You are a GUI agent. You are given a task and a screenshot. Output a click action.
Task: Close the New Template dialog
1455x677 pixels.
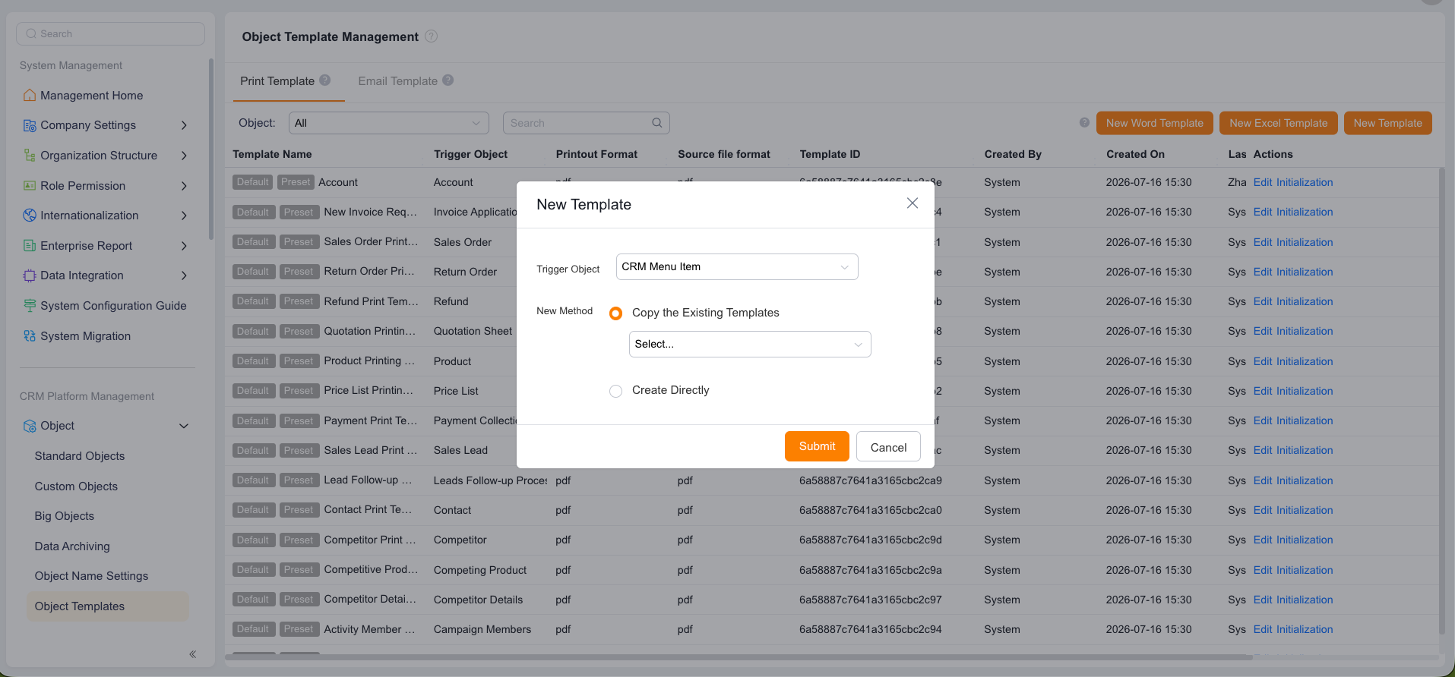click(x=913, y=203)
